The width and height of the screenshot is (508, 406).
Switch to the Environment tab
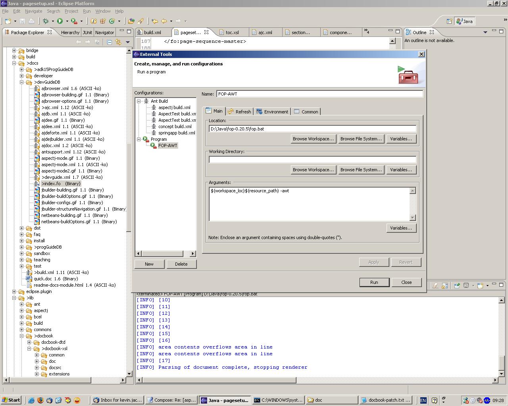(x=272, y=112)
